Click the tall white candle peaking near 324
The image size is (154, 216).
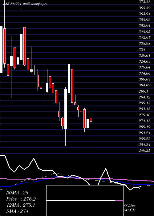[x=69, y=78]
